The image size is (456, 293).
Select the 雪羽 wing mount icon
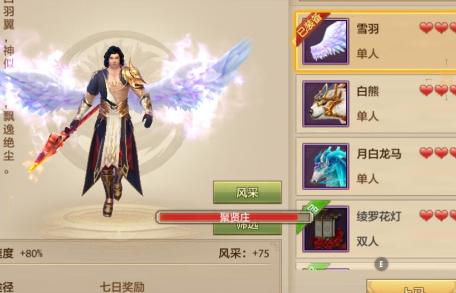(325, 41)
